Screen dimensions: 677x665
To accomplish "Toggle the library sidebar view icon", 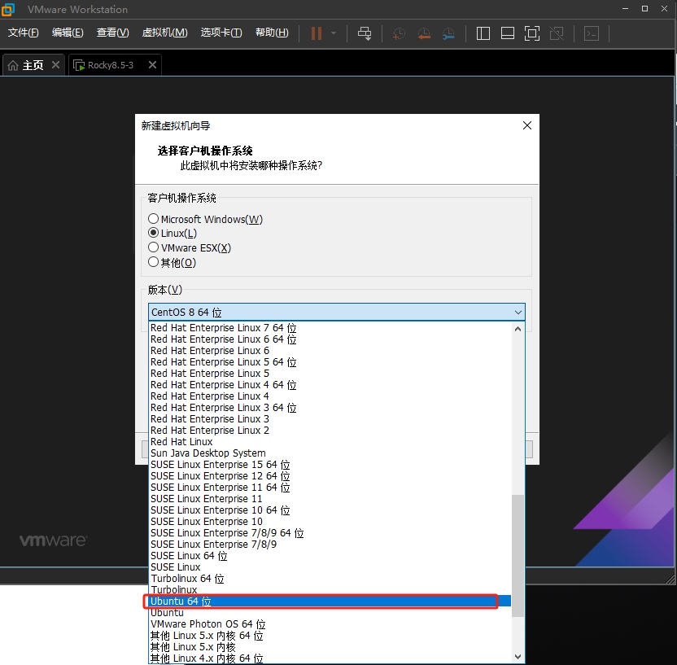I will (483, 33).
